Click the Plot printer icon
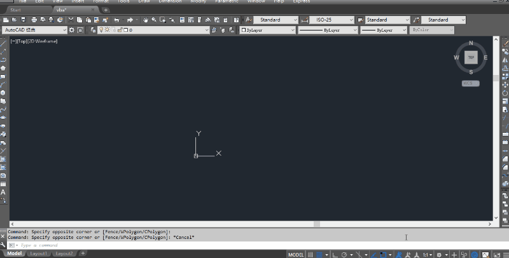 (x=34, y=20)
